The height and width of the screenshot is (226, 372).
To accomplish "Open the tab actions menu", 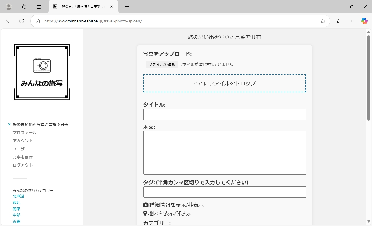I will point(39,7).
